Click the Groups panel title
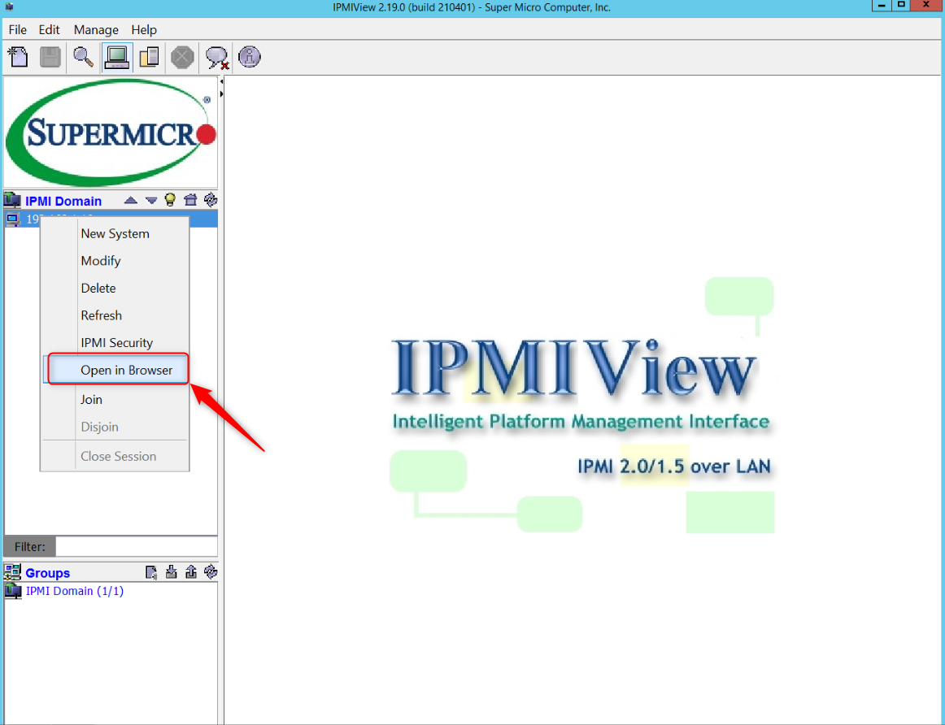 click(x=48, y=573)
